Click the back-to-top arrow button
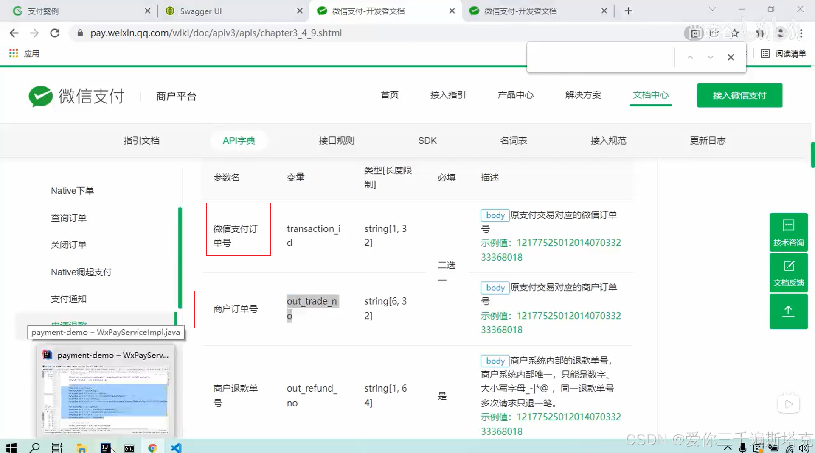 tap(788, 311)
